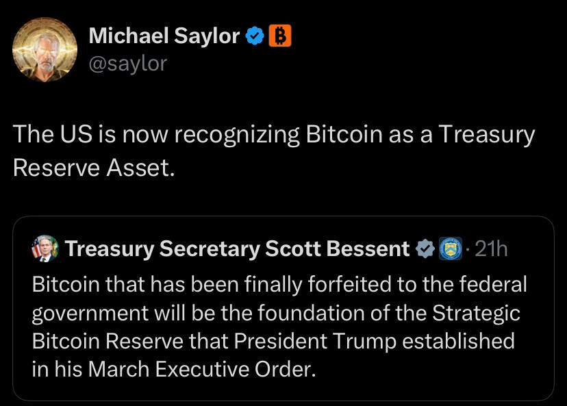This screenshot has height=406, width=567.
Task: Click the gray verified badge beside Bessent
Action: [425, 249]
